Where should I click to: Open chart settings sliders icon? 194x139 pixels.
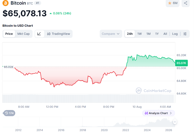[185, 34]
